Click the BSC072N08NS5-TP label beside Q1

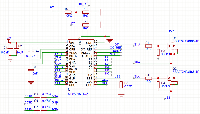[186, 41]
